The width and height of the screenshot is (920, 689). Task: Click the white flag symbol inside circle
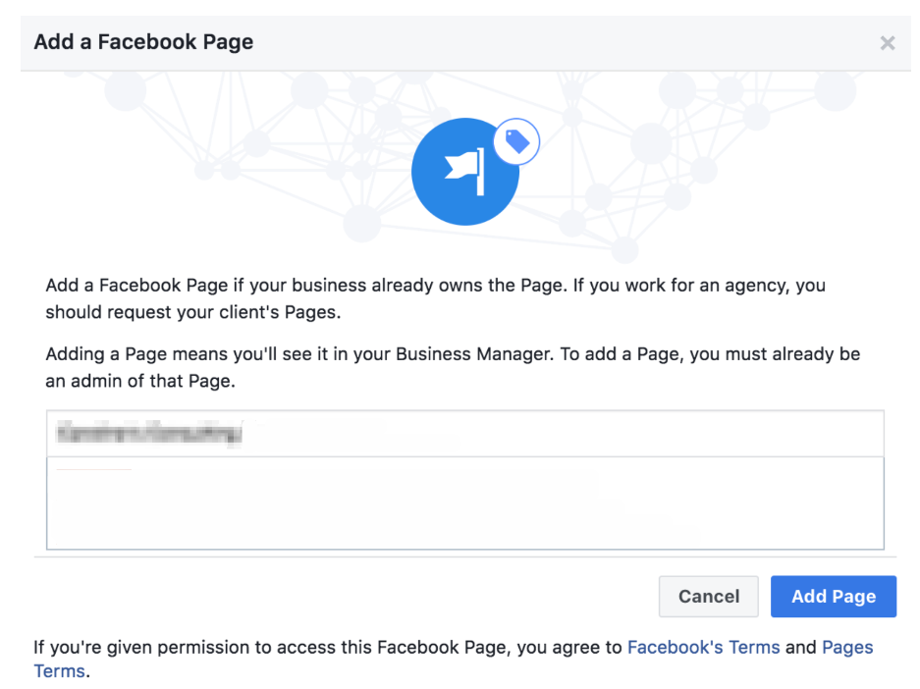click(464, 171)
